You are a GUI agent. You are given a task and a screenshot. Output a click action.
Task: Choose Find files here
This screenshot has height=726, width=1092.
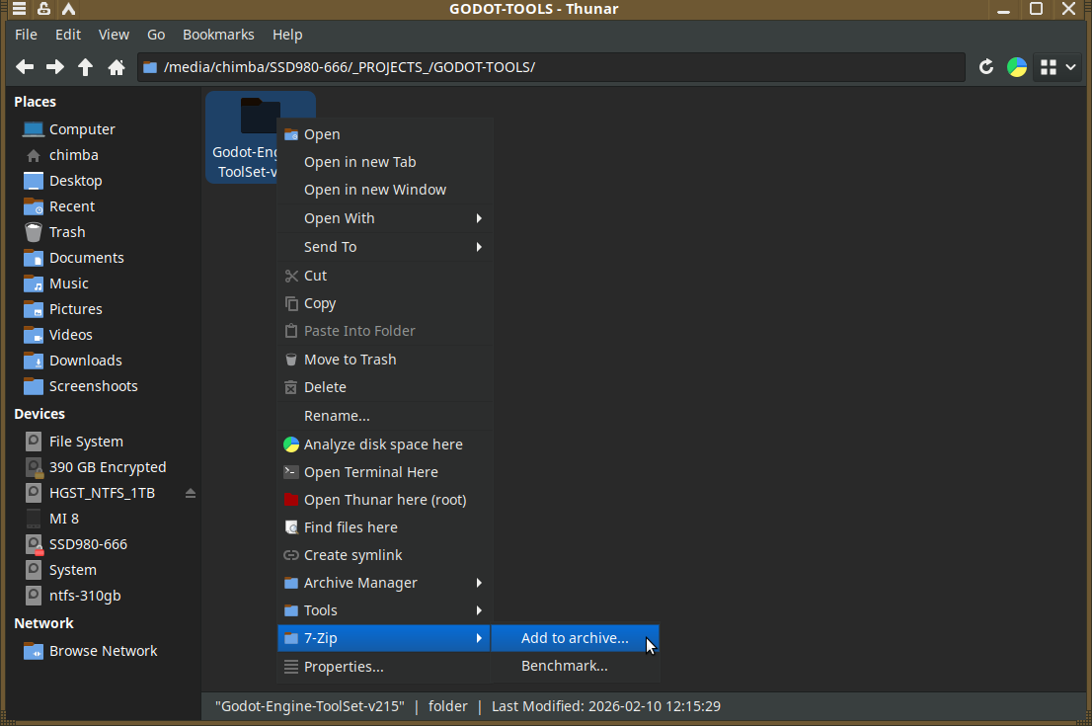(x=384, y=528)
